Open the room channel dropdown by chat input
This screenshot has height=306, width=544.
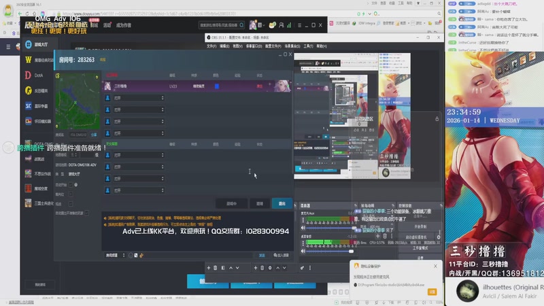pos(115,256)
